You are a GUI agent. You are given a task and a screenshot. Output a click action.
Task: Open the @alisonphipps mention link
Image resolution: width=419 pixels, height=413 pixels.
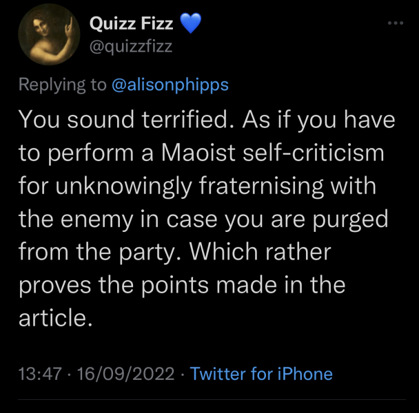[x=170, y=85]
